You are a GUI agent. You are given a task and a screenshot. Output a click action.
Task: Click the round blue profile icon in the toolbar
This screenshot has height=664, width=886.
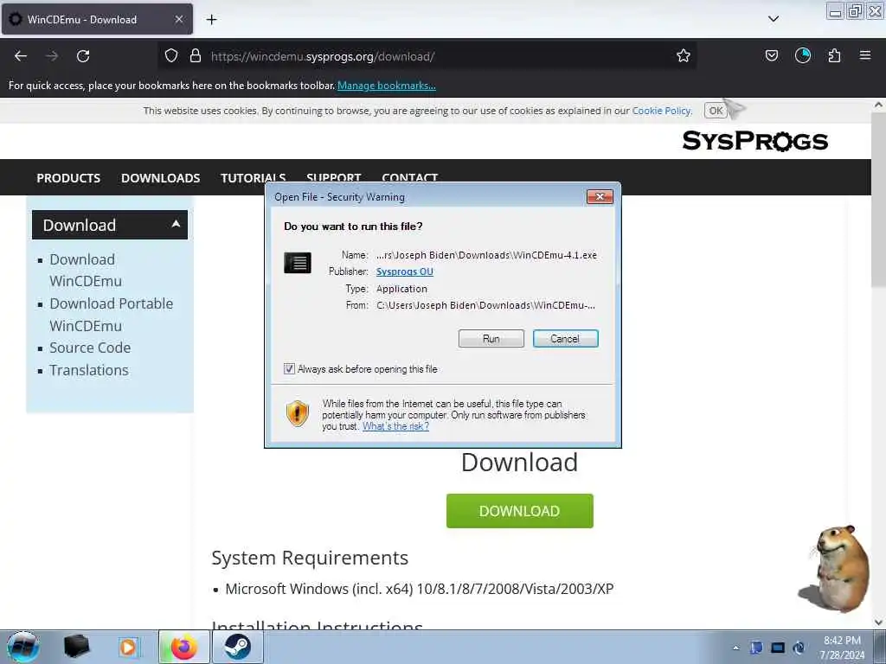(x=802, y=56)
